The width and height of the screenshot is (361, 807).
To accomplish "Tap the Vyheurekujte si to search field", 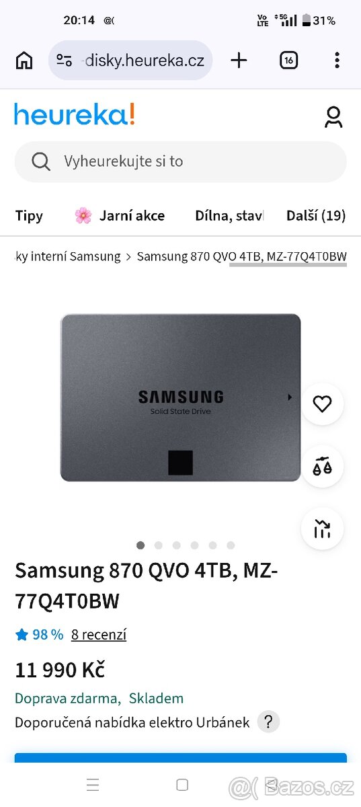I will click(181, 161).
